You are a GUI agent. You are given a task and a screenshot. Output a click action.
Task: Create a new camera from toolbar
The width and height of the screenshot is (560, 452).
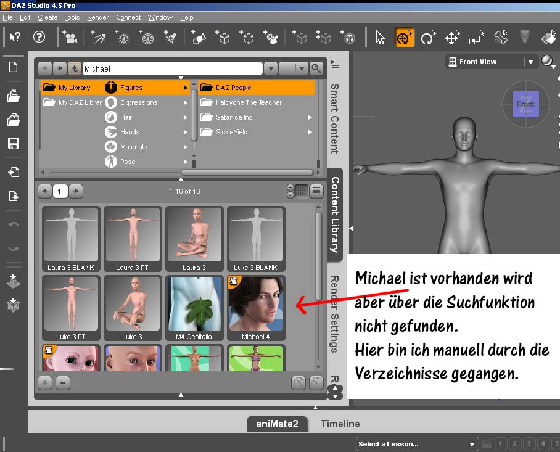(x=70, y=37)
